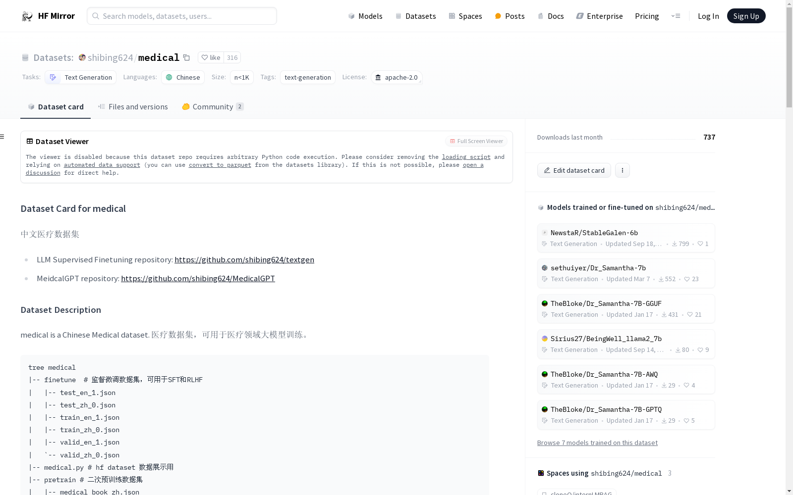Open the NewstaR/StableGalen-6b model card
This screenshot has width=793, height=495.
[x=626, y=238]
